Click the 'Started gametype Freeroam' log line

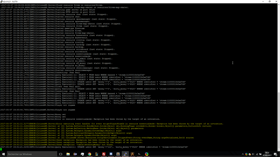click(x=43, y=28)
